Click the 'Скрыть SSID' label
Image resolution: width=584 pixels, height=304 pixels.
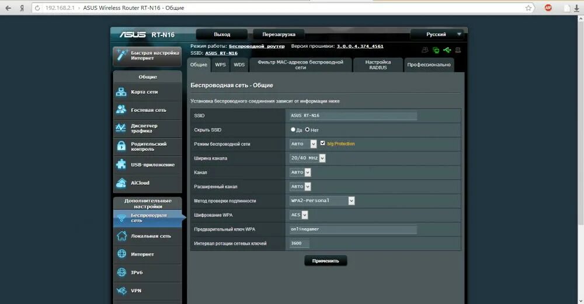(207, 130)
